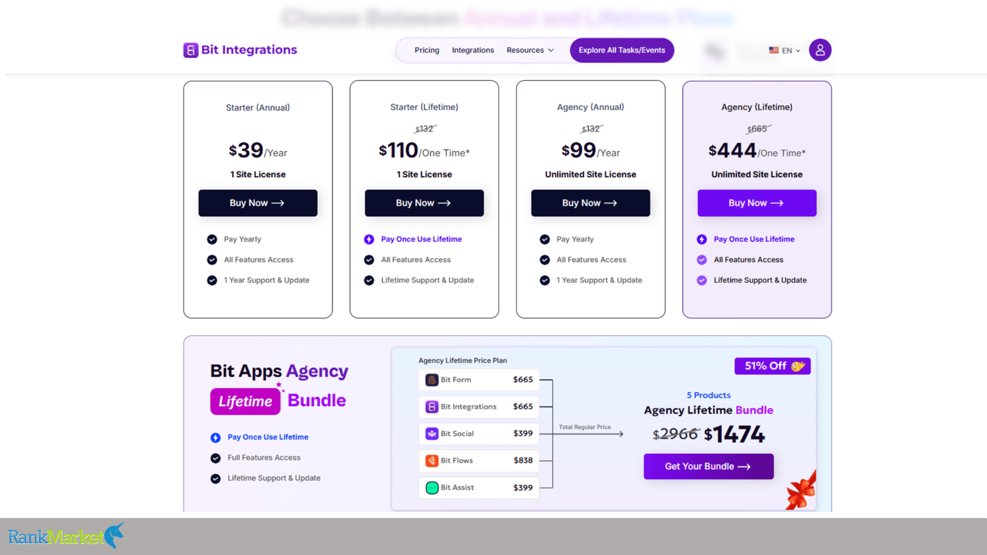Image resolution: width=987 pixels, height=555 pixels.
Task: Click the Bit Integrations icon in bundle list
Action: click(x=432, y=407)
